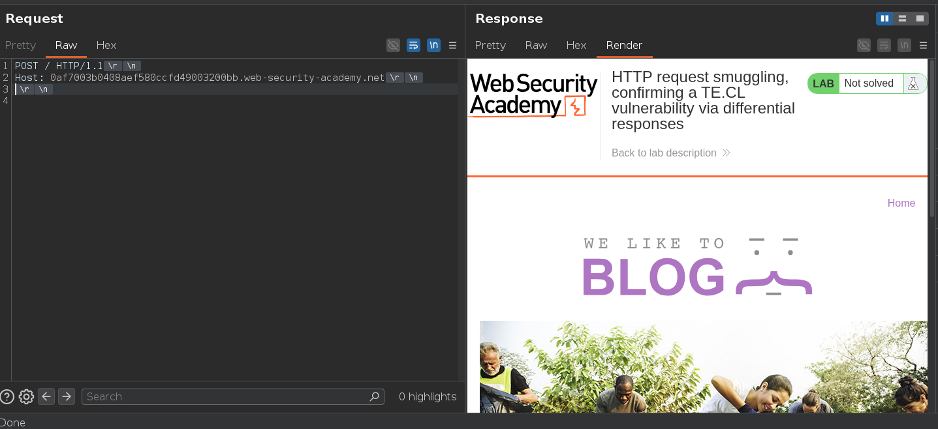Open the Request Hex tab
Viewport: 938px width, 429px height.
(x=106, y=45)
